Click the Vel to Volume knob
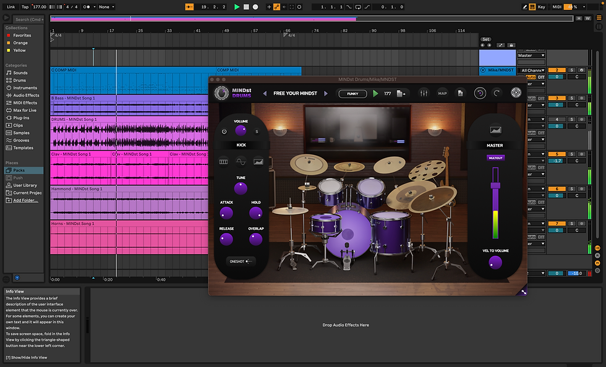The image size is (606, 367). (495, 263)
